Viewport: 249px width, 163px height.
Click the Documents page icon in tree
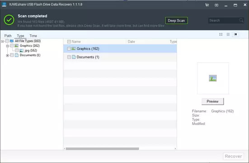click(17, 55)
